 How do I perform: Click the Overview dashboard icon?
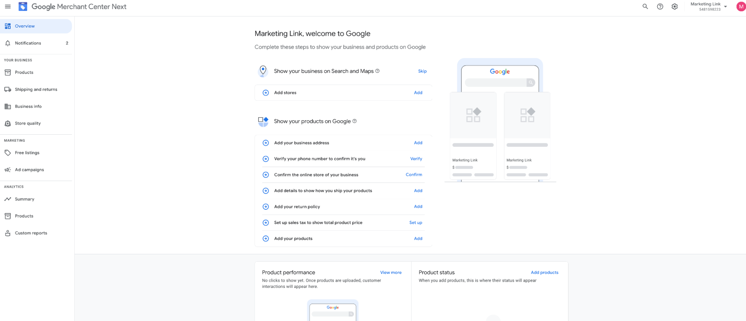(x=8, y=26)
